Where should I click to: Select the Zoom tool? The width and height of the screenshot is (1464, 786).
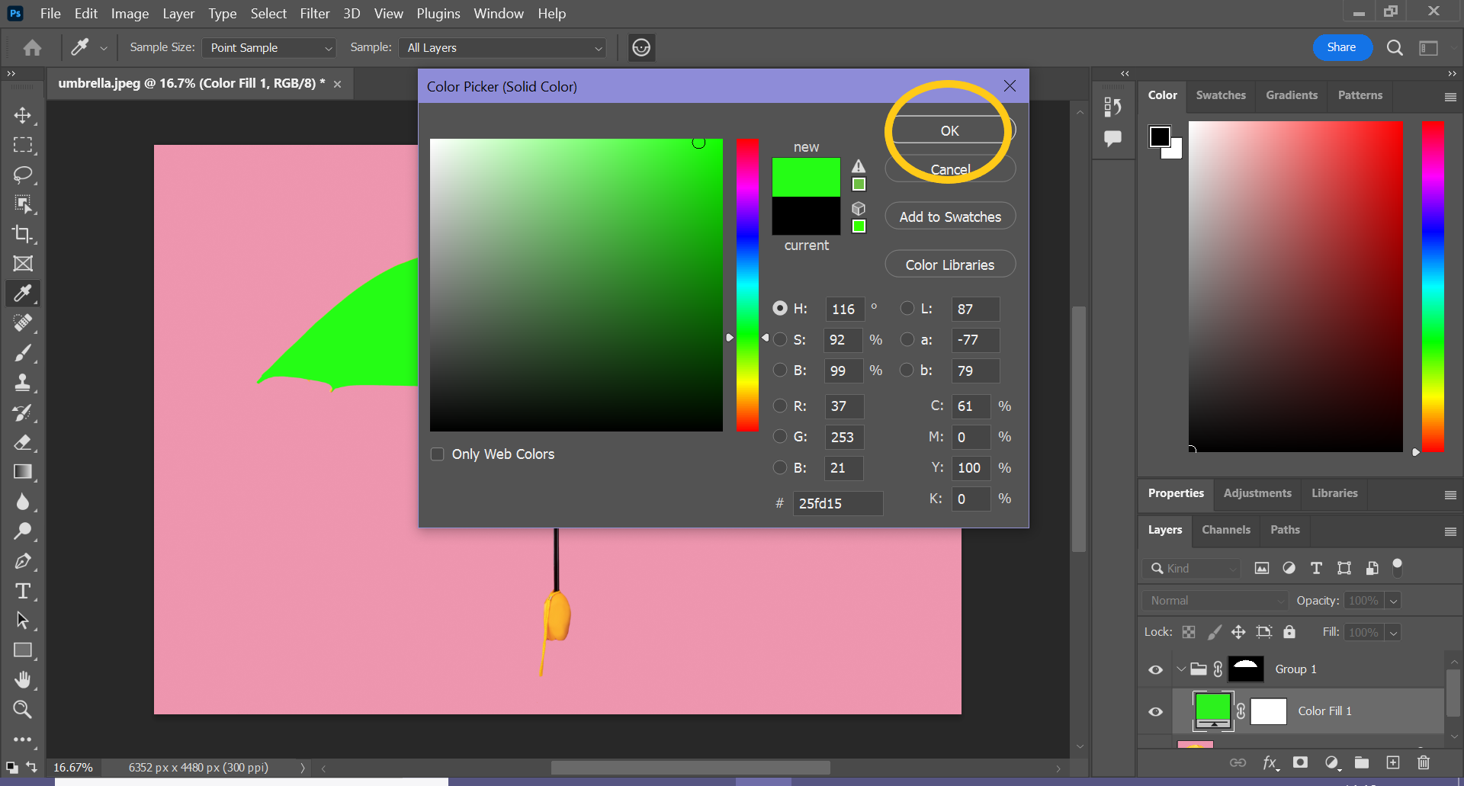23,710
